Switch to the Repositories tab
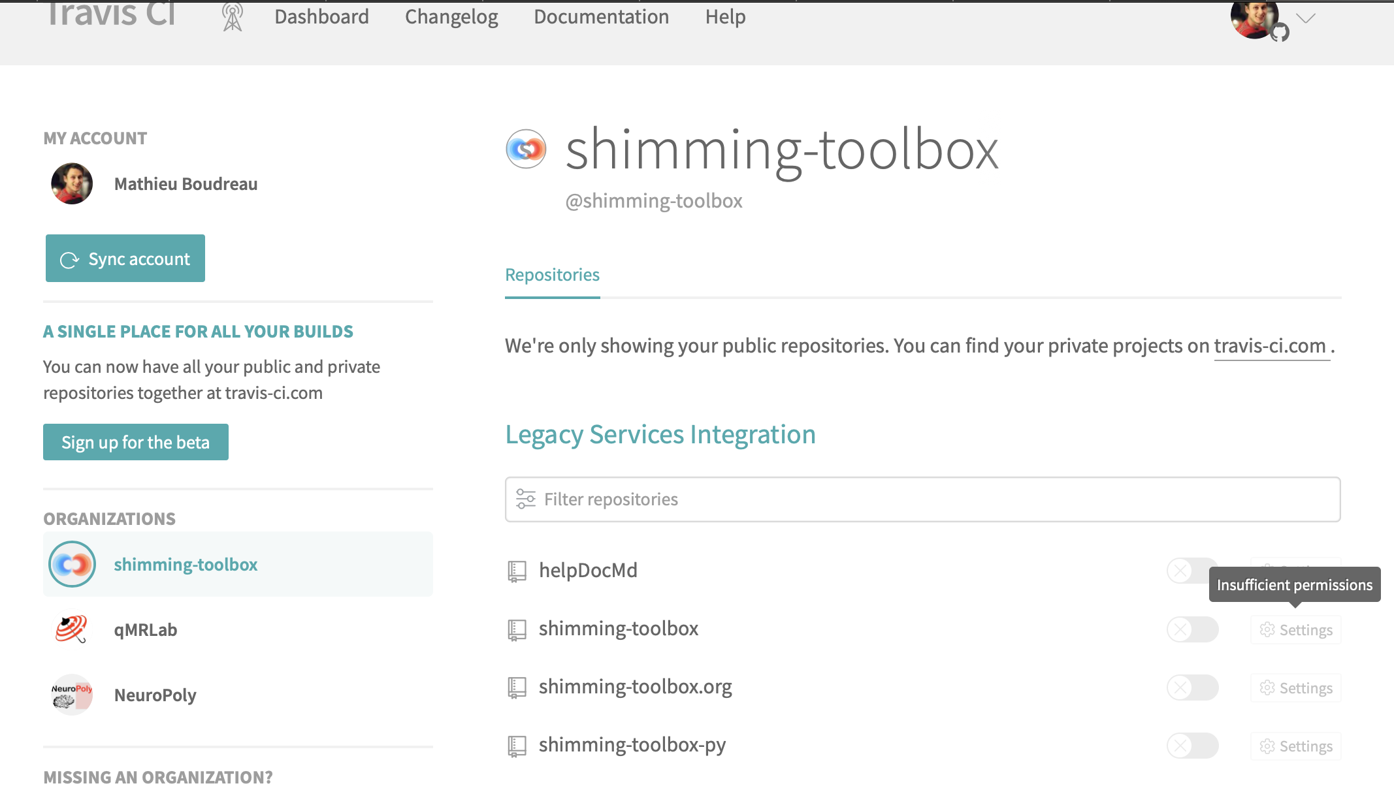Viewport: 1394px width, 790px height. point(552,274)
